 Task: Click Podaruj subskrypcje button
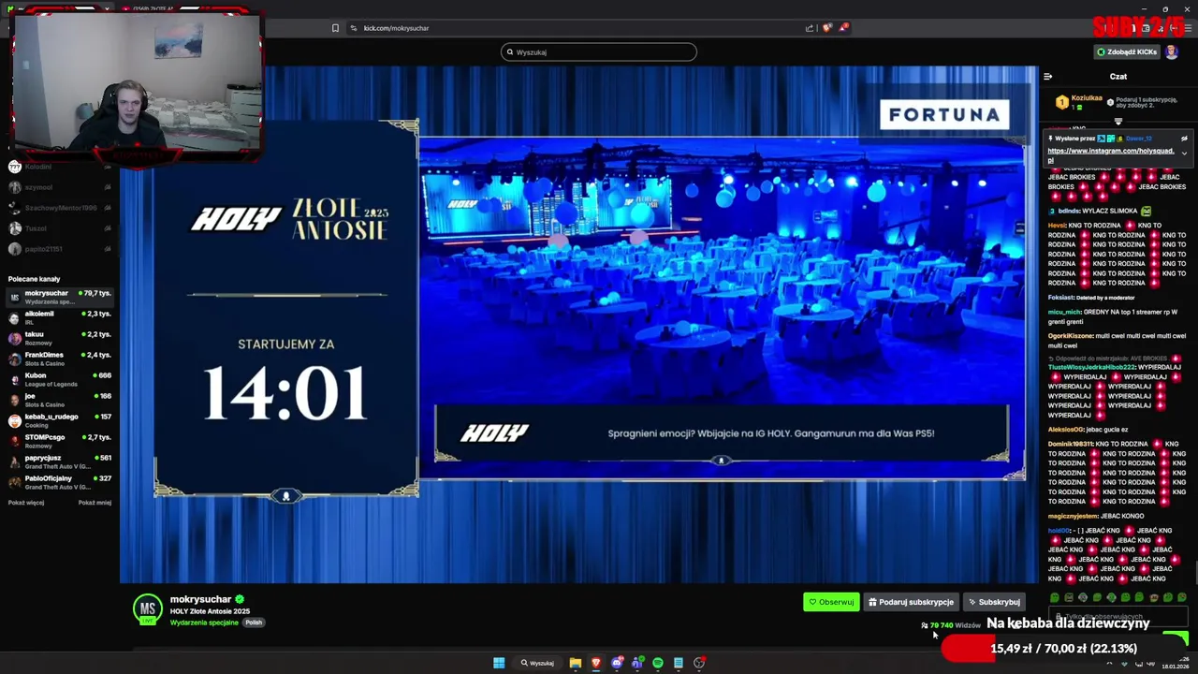tap(911, 602)
